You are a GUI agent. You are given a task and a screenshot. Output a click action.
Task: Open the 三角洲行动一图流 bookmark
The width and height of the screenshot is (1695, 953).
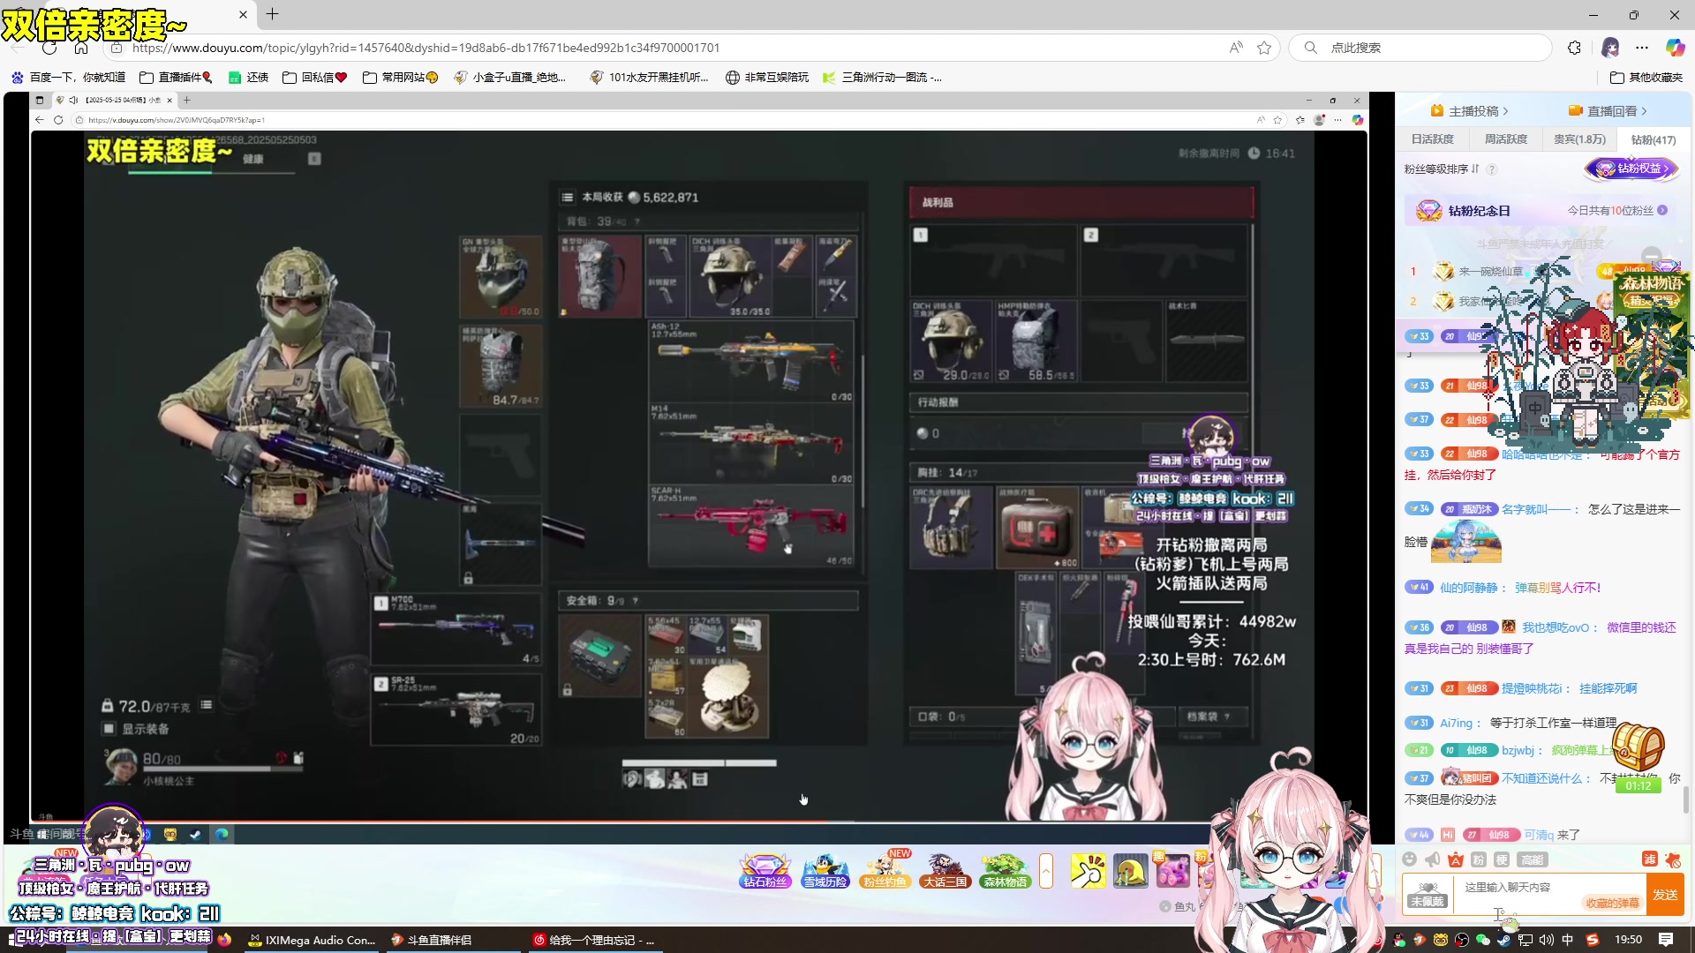coord(882,78)
